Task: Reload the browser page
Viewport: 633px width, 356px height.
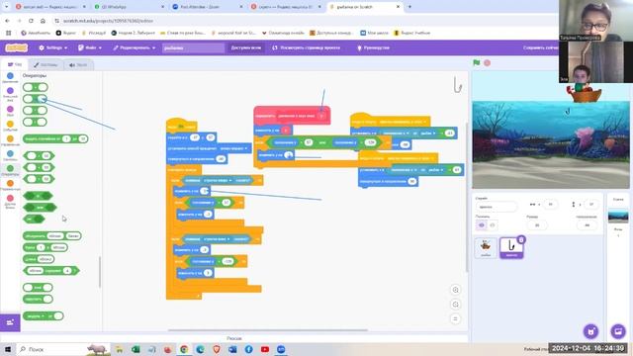Action: tap(31, 21)
